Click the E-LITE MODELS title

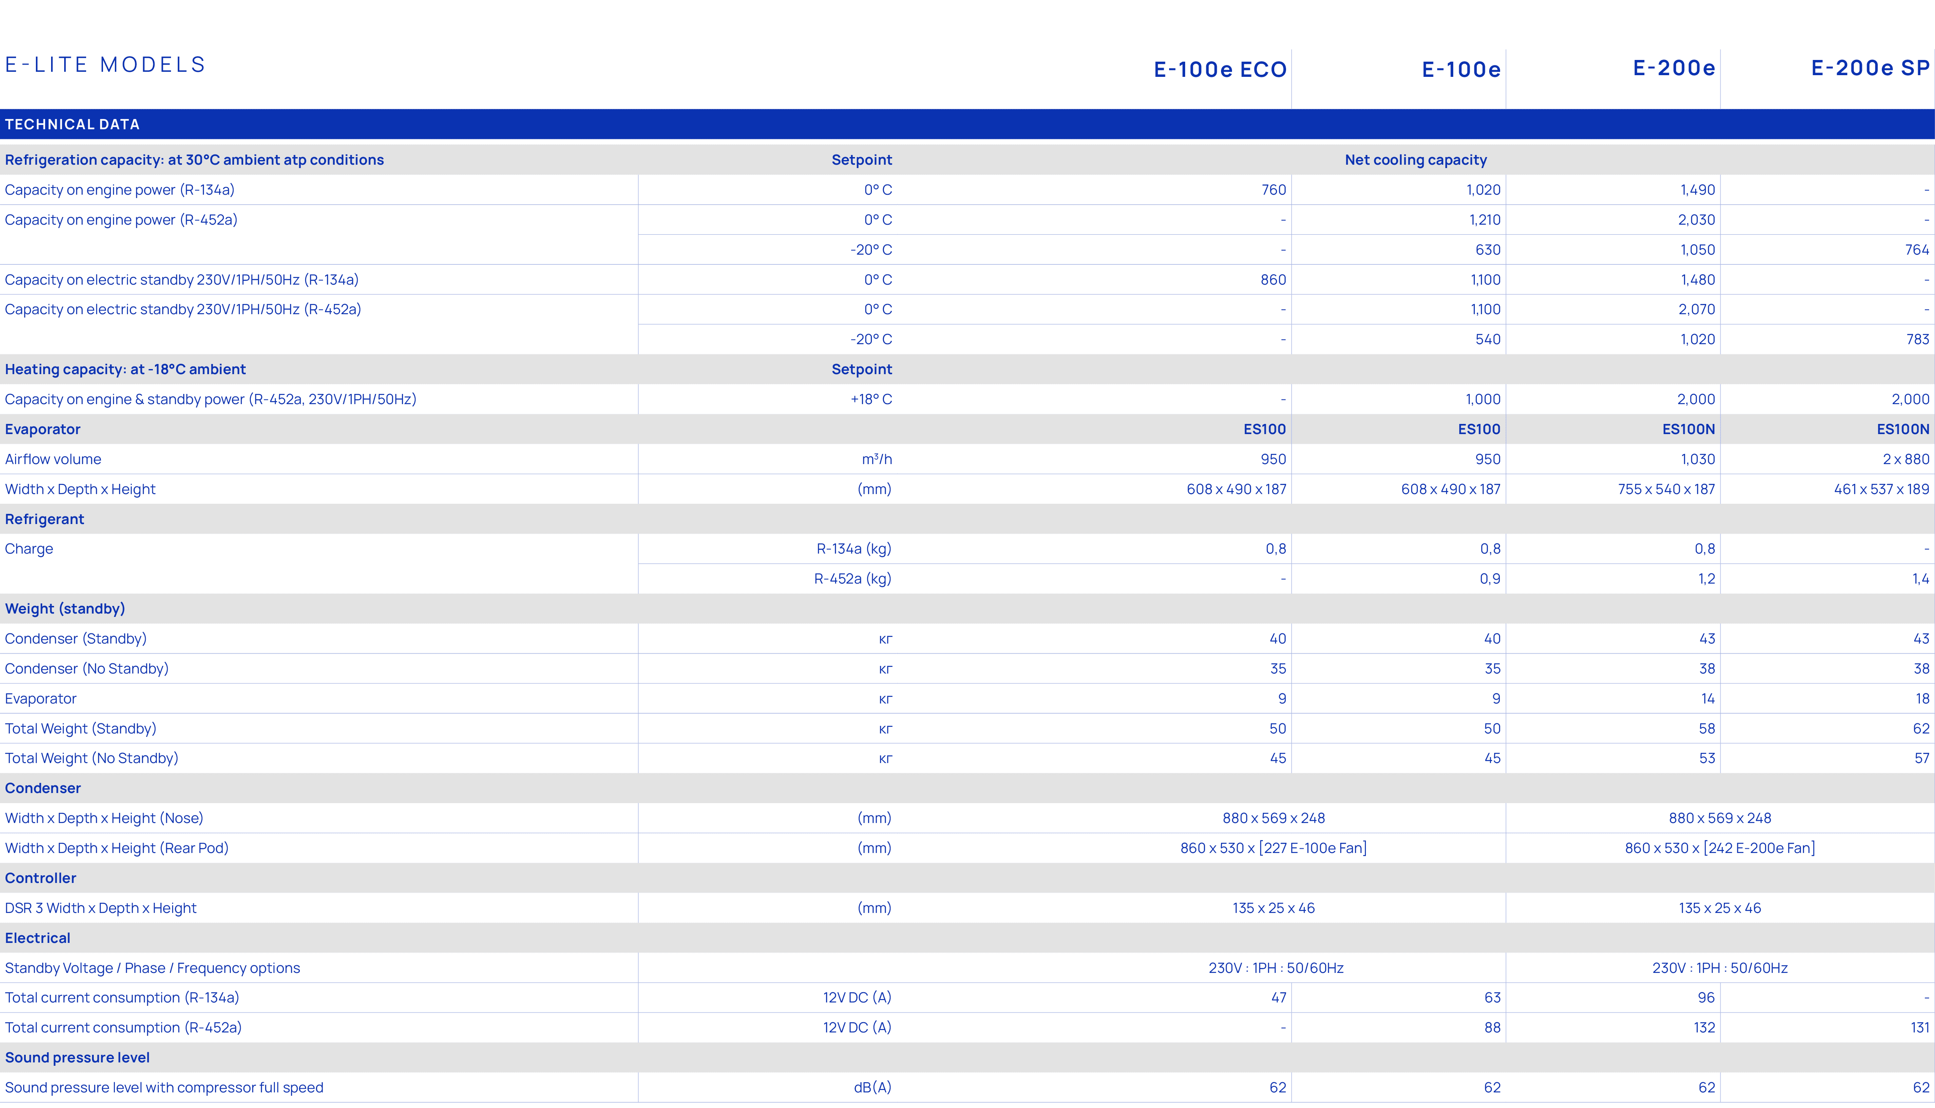point(105,65)
